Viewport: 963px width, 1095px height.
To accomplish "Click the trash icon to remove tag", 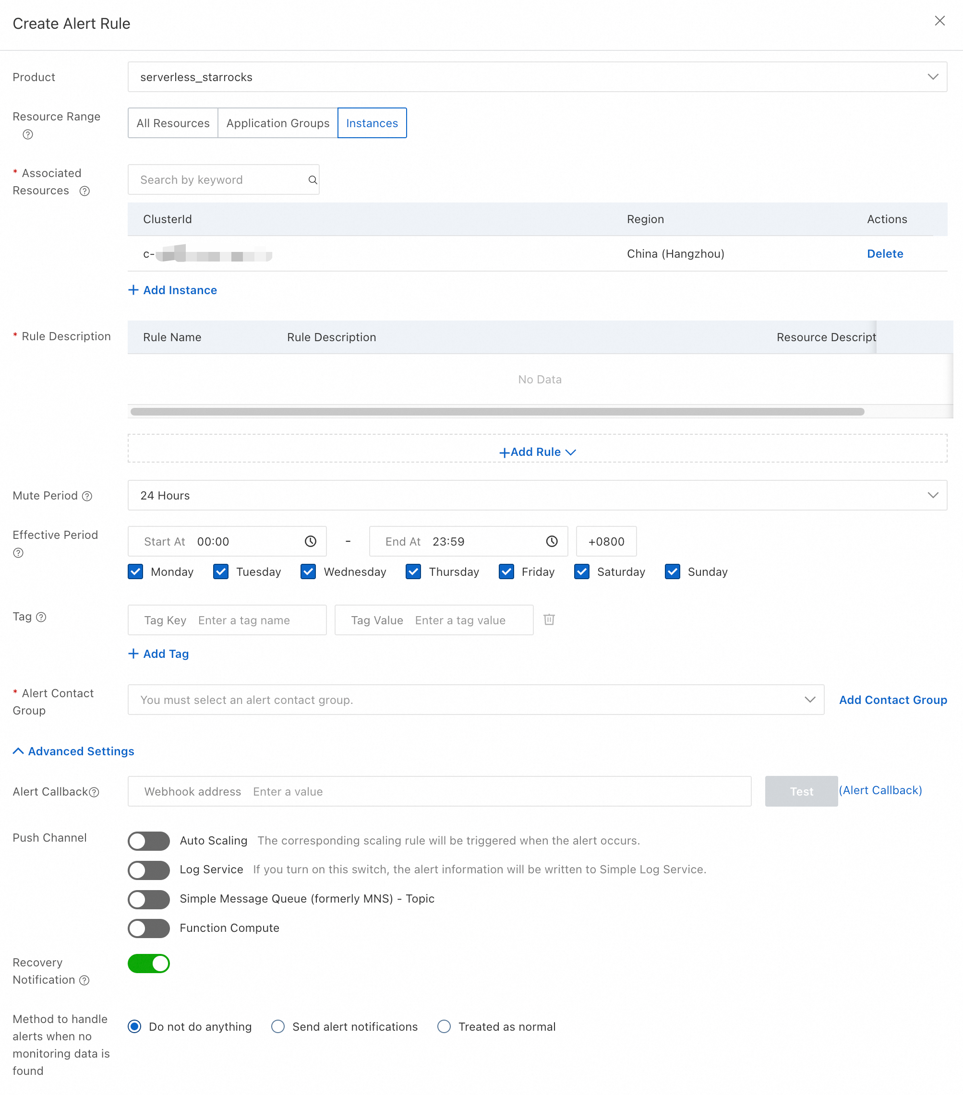I will pos(549,620).
